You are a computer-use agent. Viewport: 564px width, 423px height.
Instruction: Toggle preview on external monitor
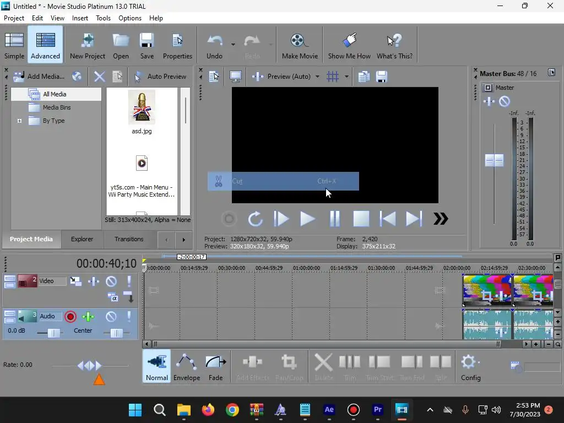236,76
